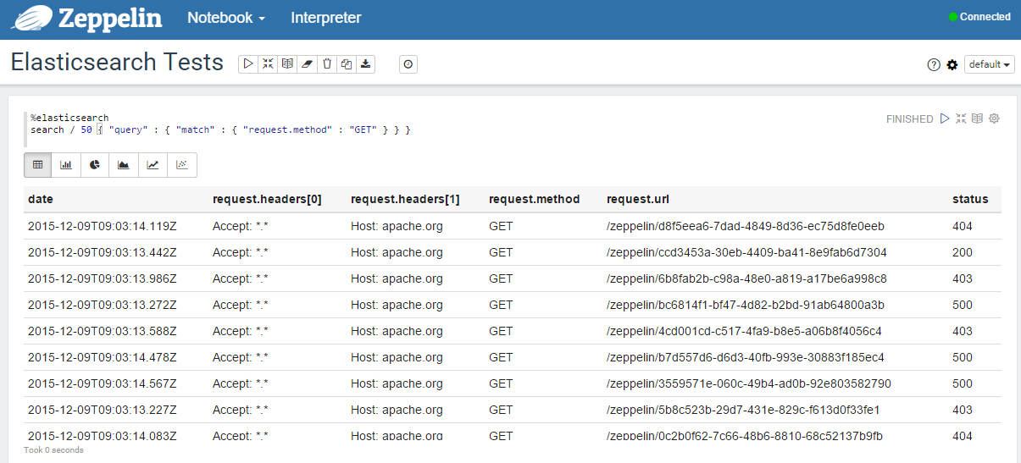Expand the Notebook menu
The height and width of the screenshot is (463, 1021).
tap(225, 18)
